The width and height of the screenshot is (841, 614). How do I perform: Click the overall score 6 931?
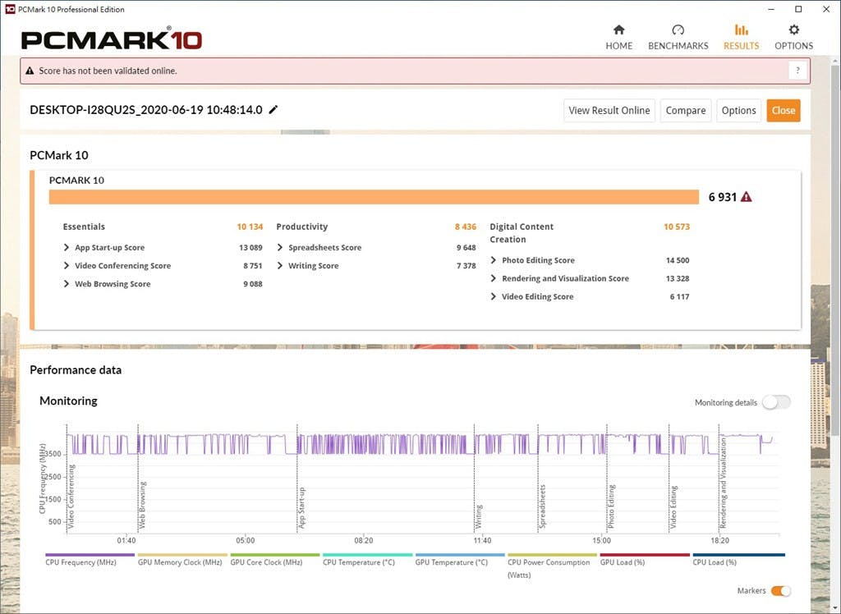[x=723, y=197]
